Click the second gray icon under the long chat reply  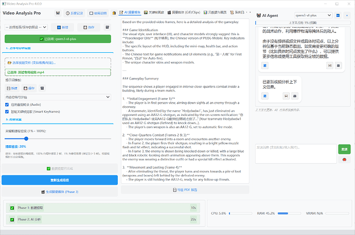tap(339, 66)
